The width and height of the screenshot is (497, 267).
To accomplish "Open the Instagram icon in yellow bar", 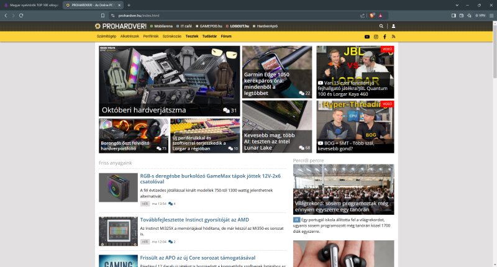I will click(x=376, y=37).
